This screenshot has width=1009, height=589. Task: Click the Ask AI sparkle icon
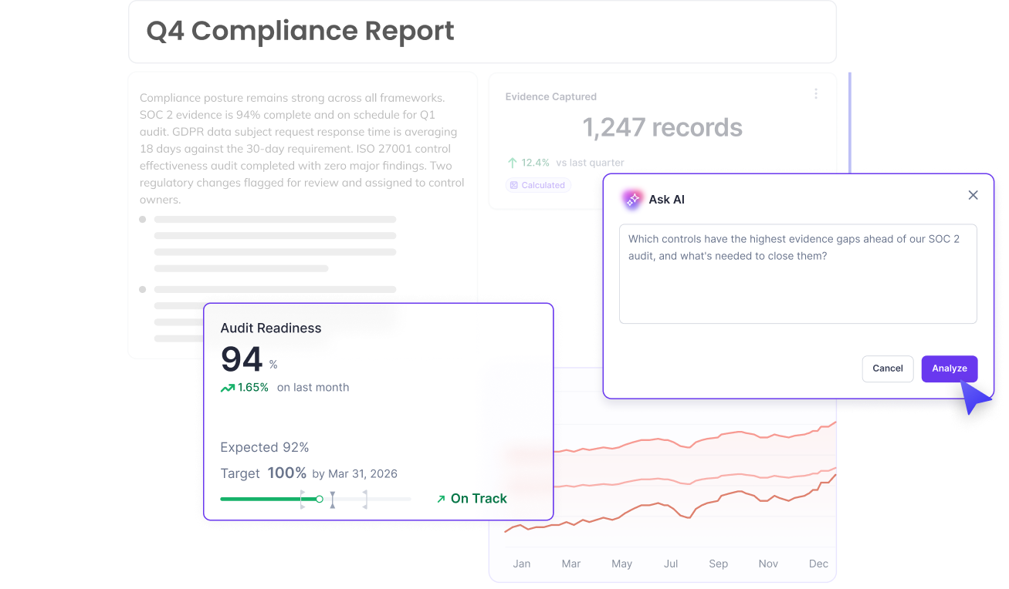click(x=633, y=199)
